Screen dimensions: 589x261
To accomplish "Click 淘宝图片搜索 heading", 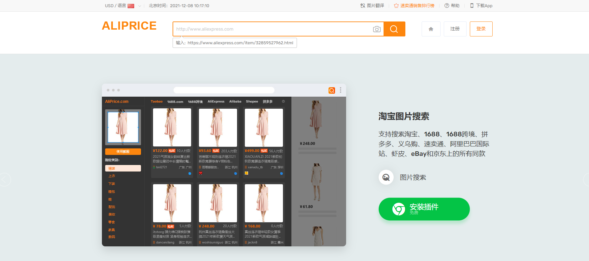I will (x=404, y=117).
